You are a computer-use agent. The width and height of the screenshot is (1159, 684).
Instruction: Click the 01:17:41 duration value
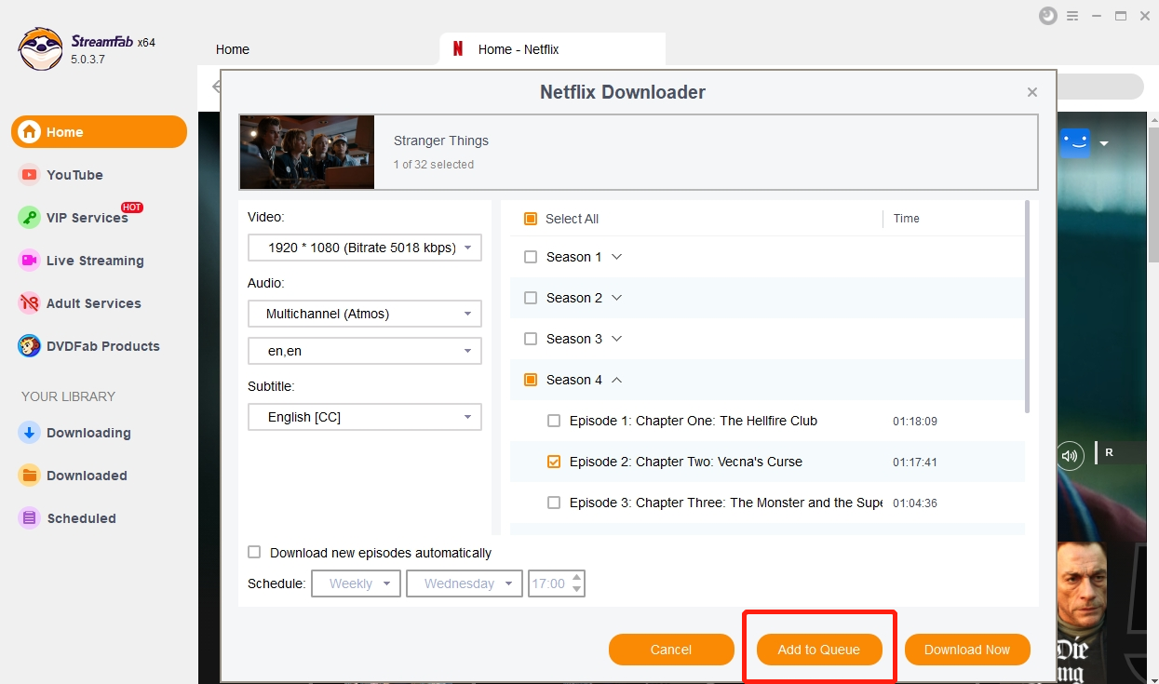tap(915, 463)
